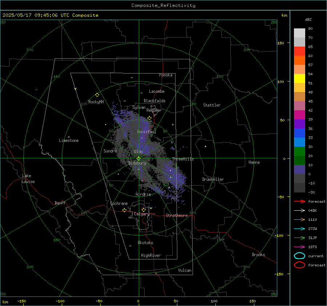Click the Vulcan town label
327x306 pixels.
(185, 270)
